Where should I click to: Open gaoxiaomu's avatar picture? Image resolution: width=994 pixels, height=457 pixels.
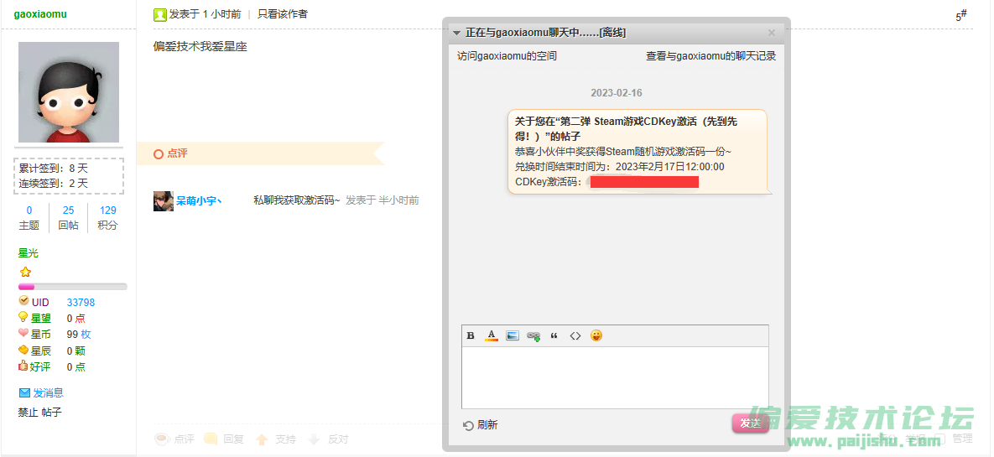pyautogui.click(x=69, y=92)
